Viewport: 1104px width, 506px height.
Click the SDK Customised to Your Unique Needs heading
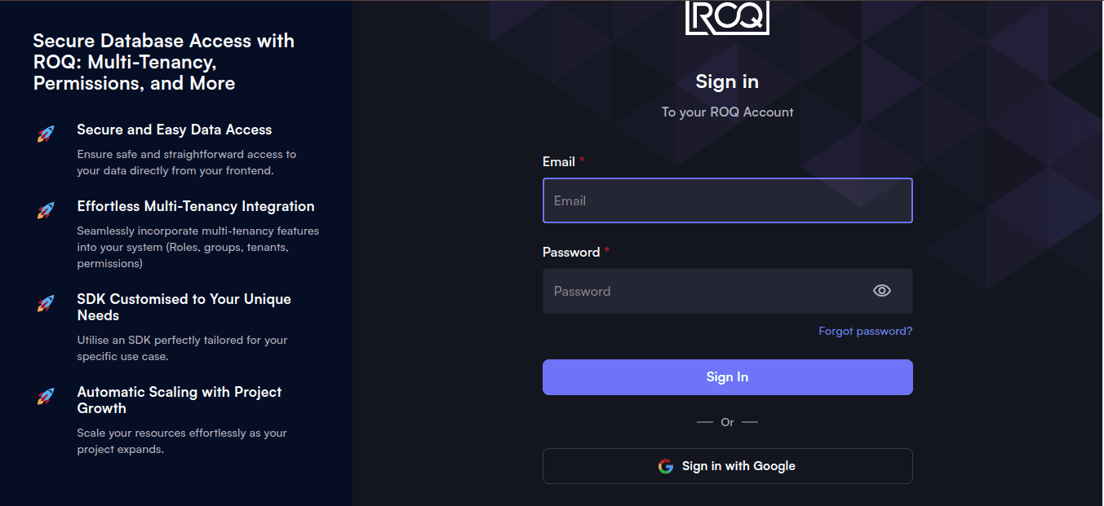pyautogui.click(x=184, y=307)
